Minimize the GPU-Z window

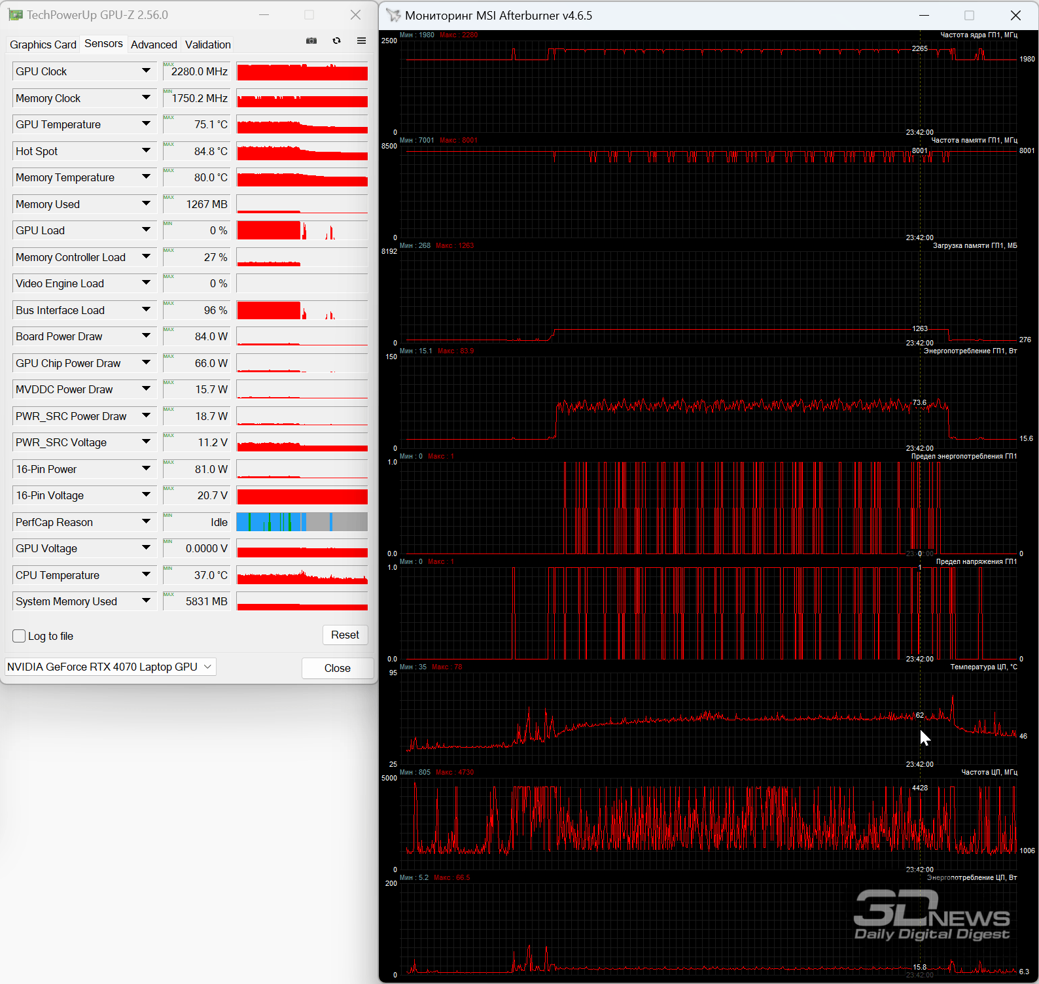tap(264, 14)
